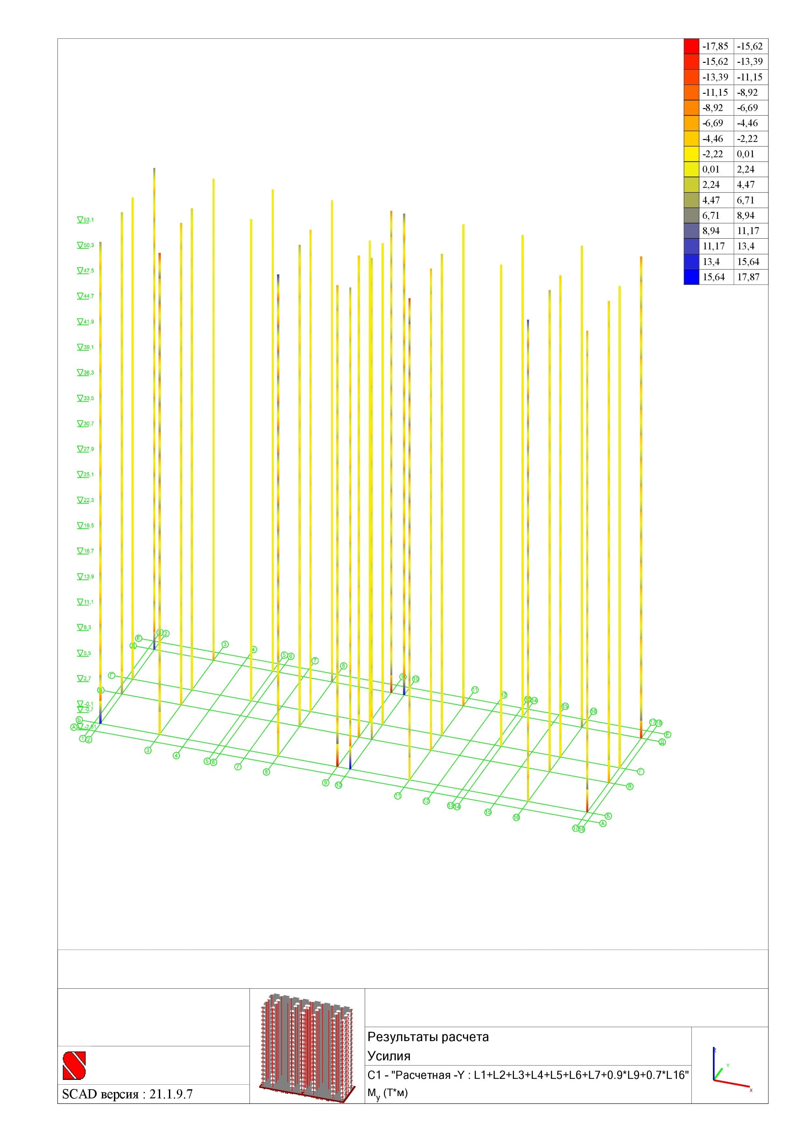
Task: Pick the elevation marker 30,7
Action: point(86,424)
